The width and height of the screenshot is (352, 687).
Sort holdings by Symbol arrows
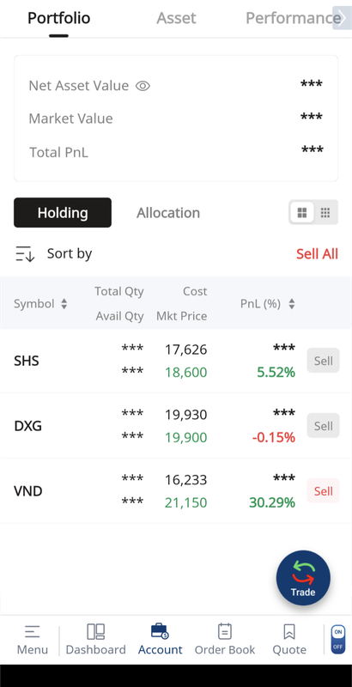pyautogui.click(x=64, y=304)
